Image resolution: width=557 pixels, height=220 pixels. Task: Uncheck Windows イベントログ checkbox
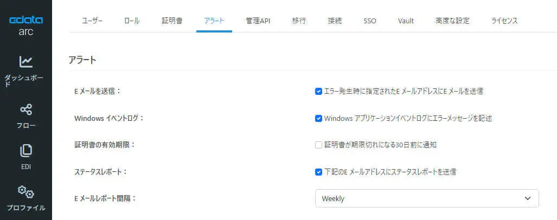[x=318, y=119]
